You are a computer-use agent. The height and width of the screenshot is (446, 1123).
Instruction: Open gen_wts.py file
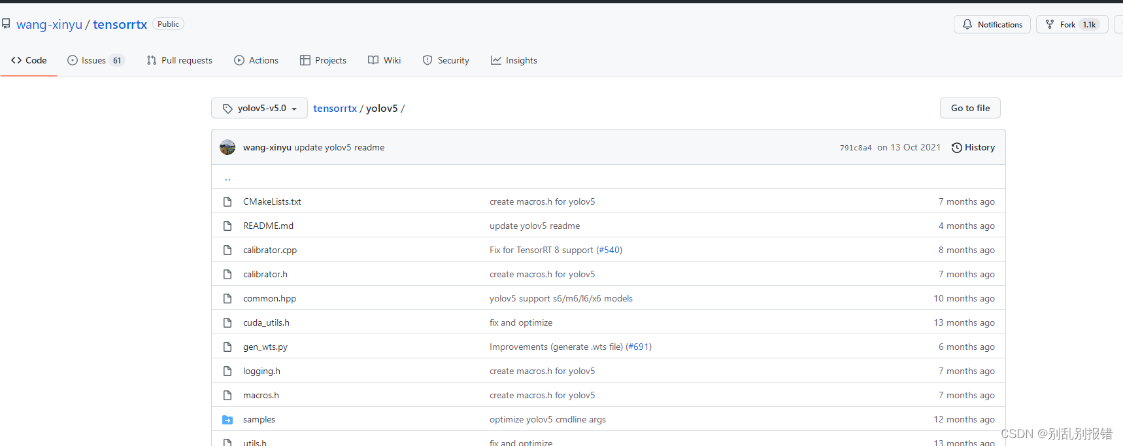pyautogui.click(x=265, y=347)
